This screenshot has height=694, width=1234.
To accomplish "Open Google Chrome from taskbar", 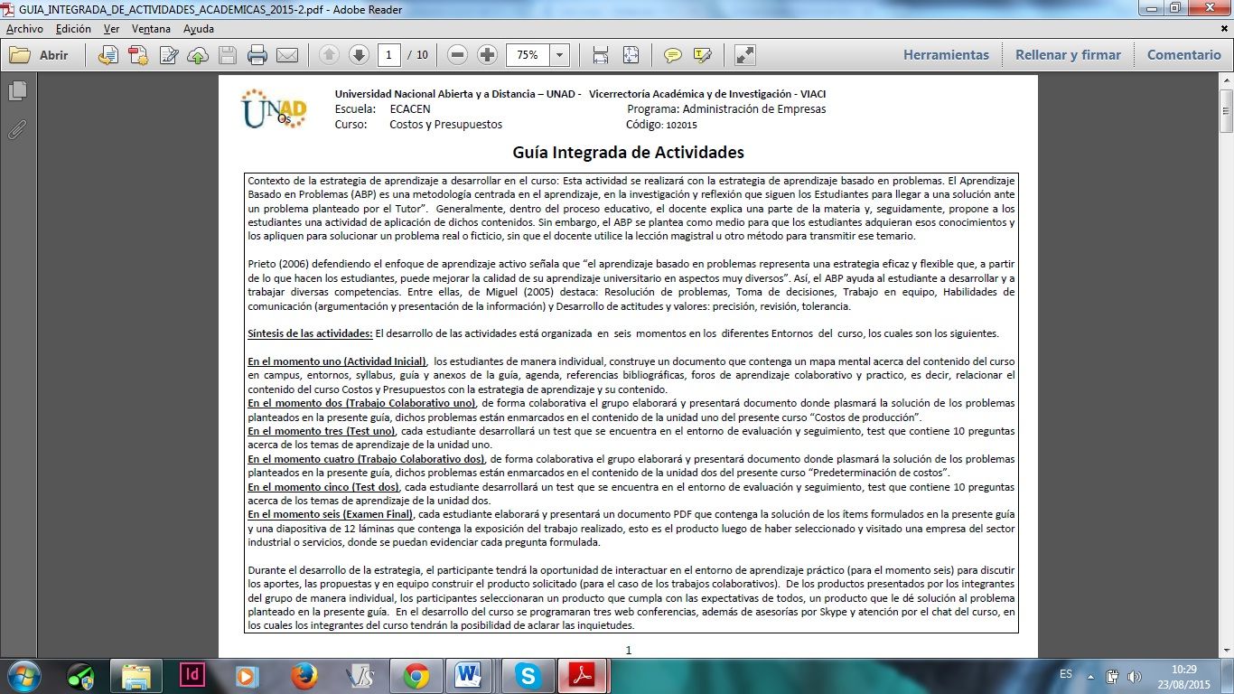I will pyautogui.click(x=416, y=675).
